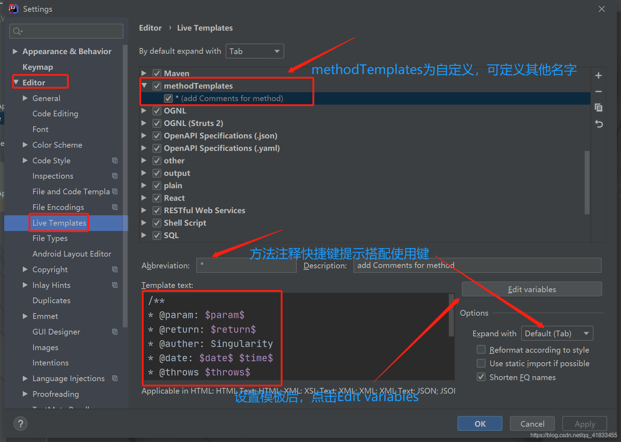Expand the General subsection
This screenshot has width=621, height=442.
[x=25, y=98]
